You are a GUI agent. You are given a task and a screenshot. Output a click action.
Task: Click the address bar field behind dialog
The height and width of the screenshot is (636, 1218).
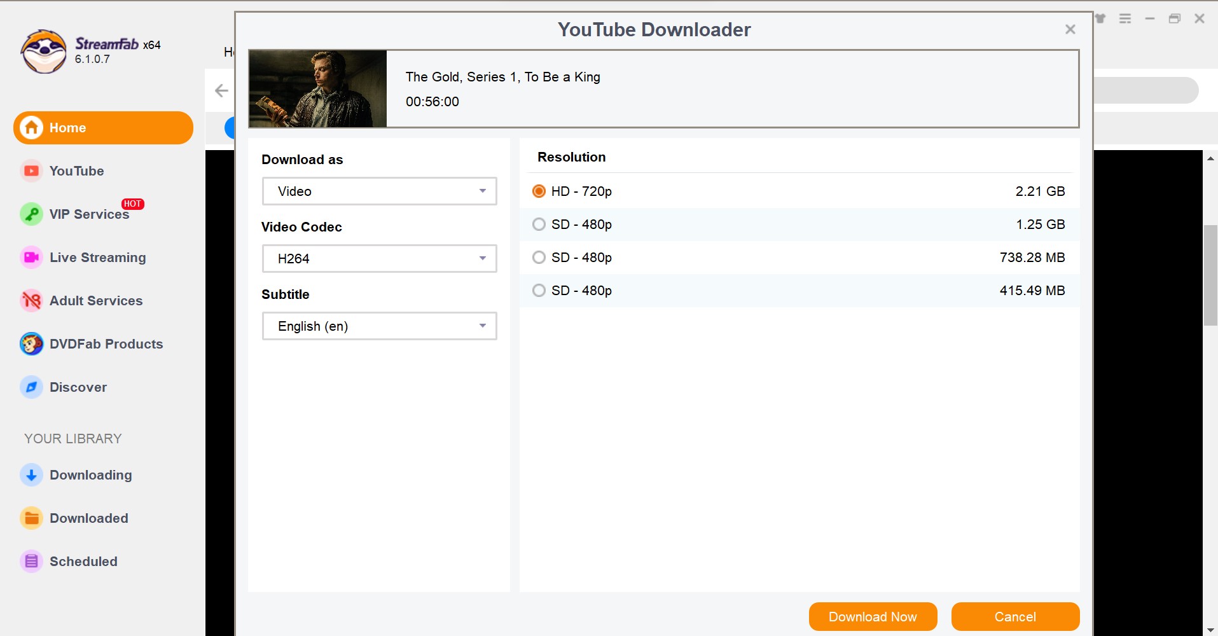click(1145, 90)
